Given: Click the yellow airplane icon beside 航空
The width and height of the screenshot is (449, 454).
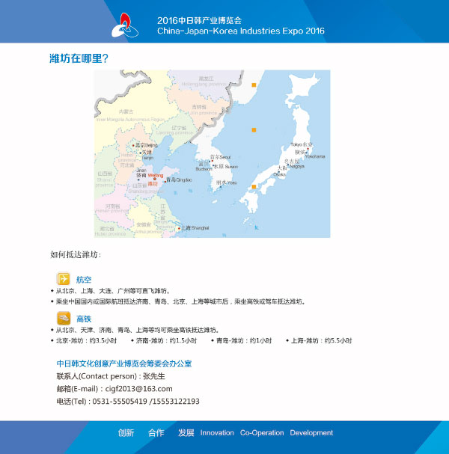Looking at the screenshot, I should tap(64, 279).
